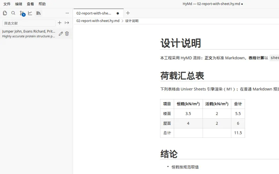Click cell value 5.5
Image resolution: width=279 pixels, height=174 pixels.
tap(238, 114)
